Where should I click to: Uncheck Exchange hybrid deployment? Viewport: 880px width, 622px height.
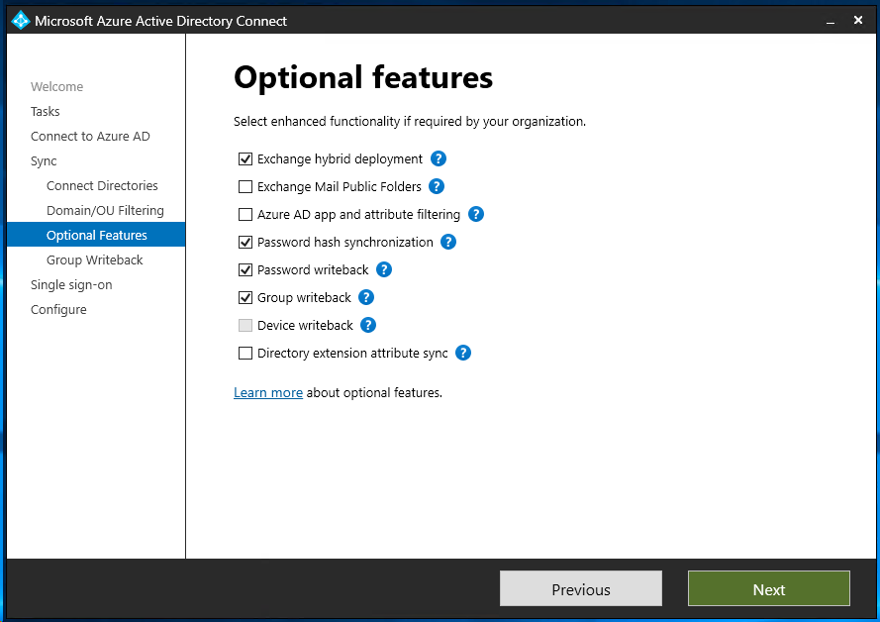[x=245, y=158]
